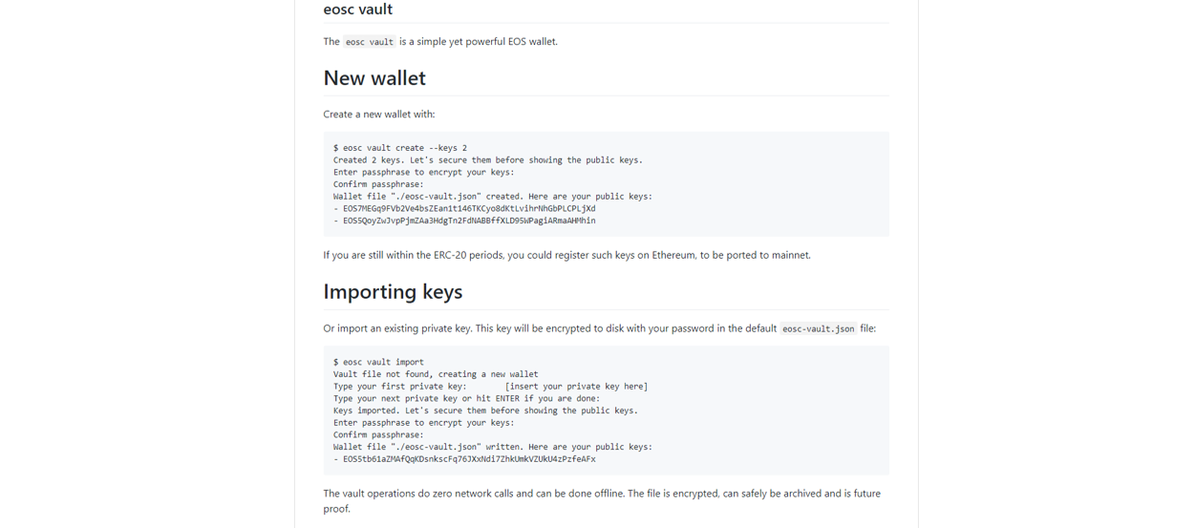Click the paragraph about offline vault operations
Image resolution: width=1196 pixels, height=528 pixels.
[602, 501]
